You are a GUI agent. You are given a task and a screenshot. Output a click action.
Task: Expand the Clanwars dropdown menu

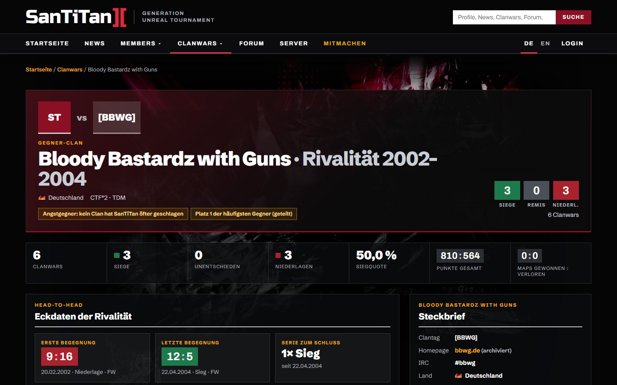coord(200,44)
